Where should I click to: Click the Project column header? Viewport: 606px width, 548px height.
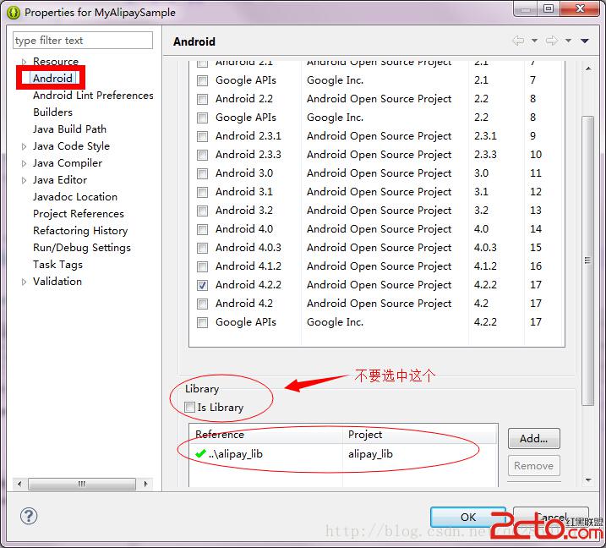click(420, 435)
